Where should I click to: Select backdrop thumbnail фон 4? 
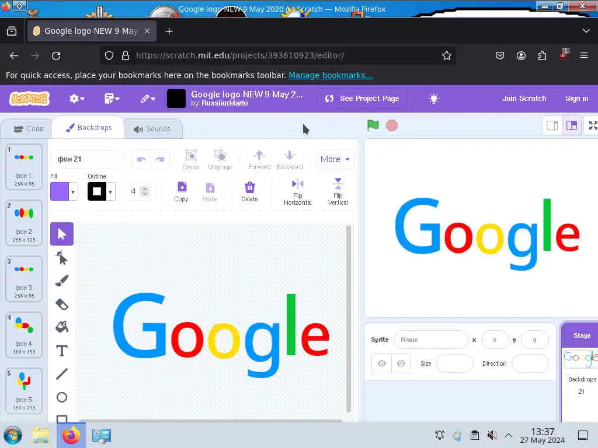tap(23, 334)
